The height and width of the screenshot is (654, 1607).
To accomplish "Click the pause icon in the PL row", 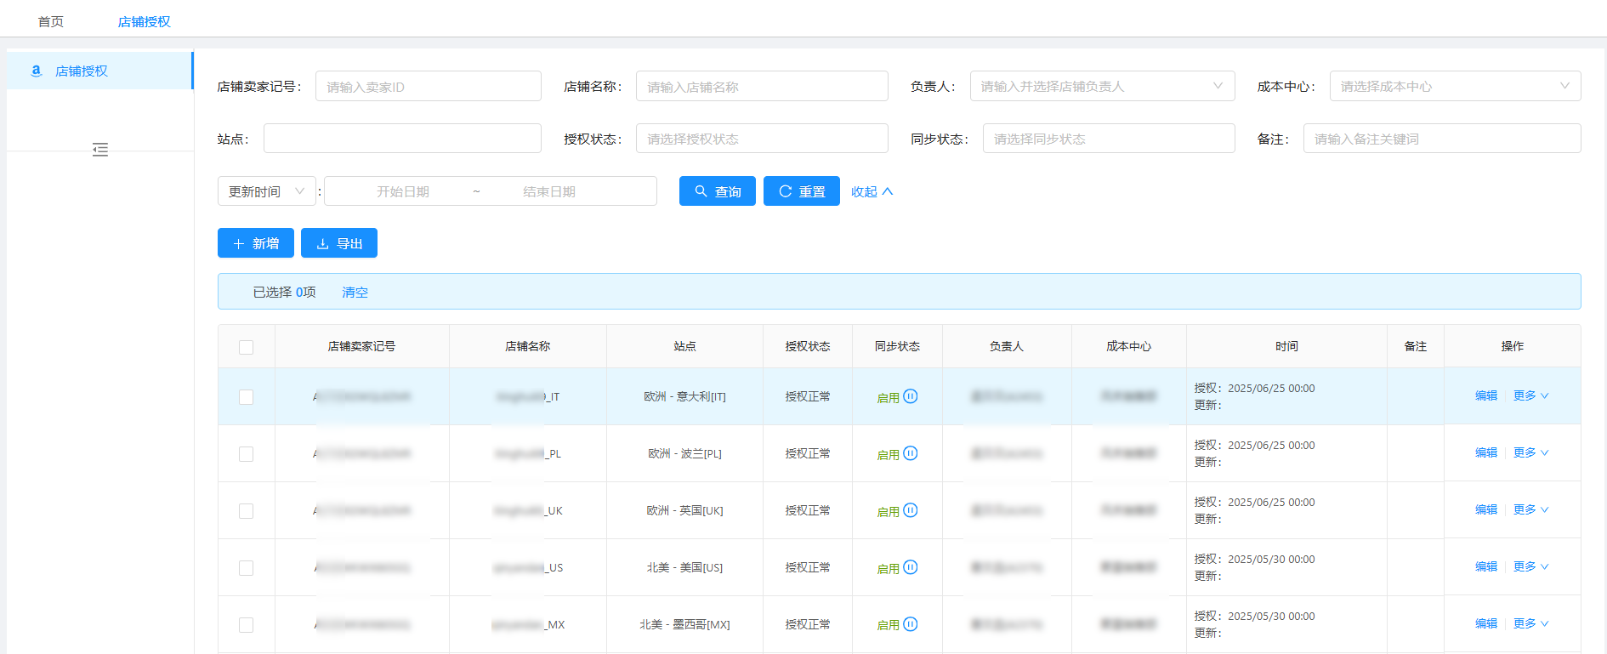I will click(910, 453).
